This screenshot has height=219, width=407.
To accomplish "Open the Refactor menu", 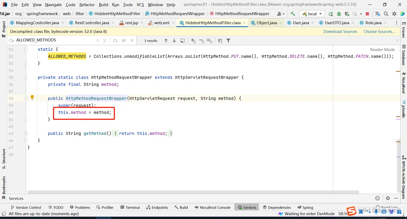I will click(87, 5).
